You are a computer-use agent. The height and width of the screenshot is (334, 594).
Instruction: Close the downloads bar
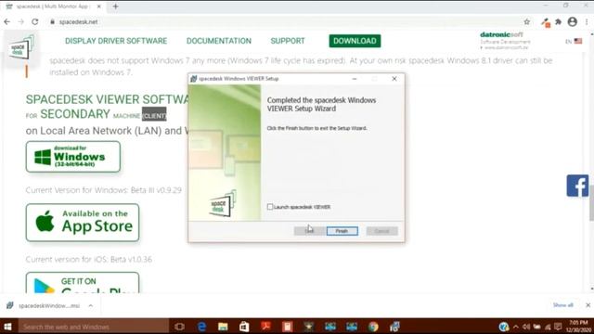click(x=588, y=305)
